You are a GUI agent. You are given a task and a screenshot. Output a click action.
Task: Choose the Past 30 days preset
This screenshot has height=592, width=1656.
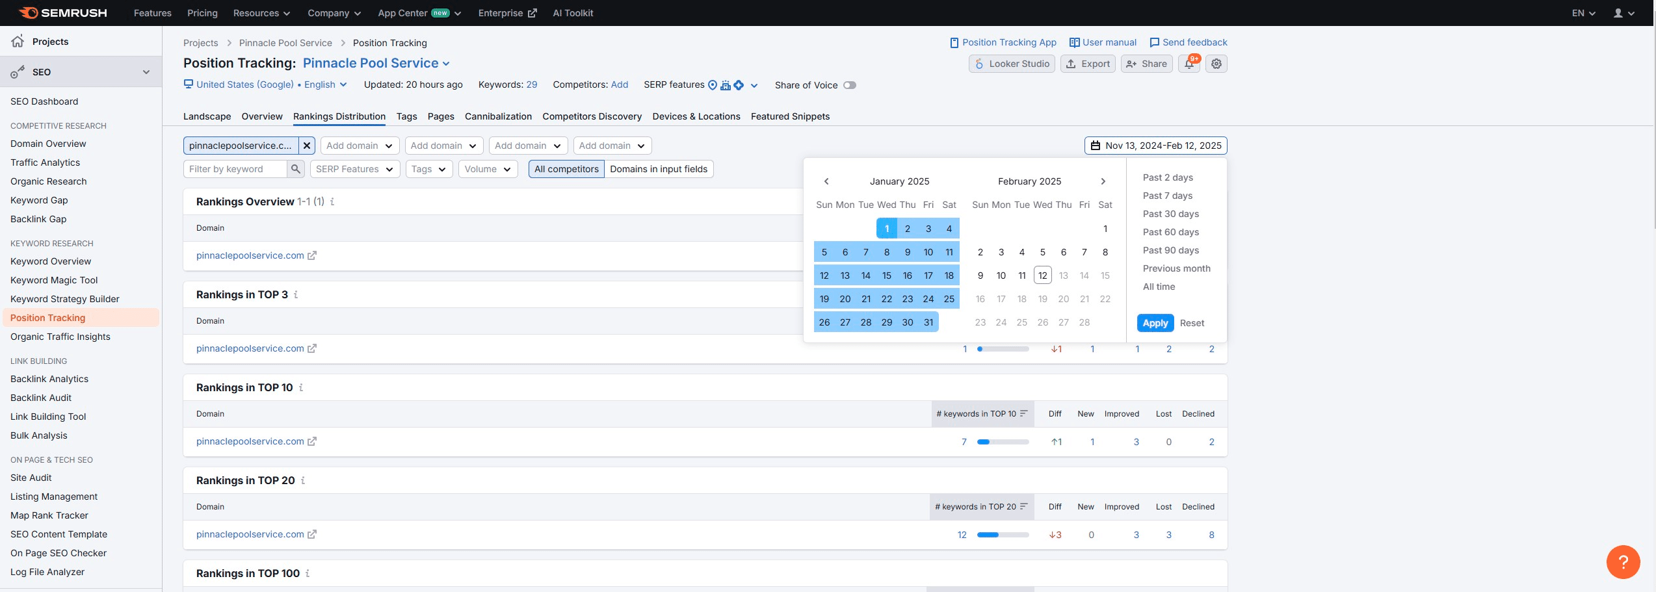pyautogui.click(x=1171, y=214)
